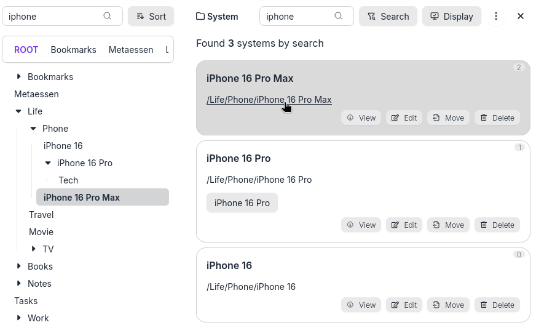Delete the iPhone 16 Pro system
Viewport: 536px width, 325px height.
(x=497, y=225)
